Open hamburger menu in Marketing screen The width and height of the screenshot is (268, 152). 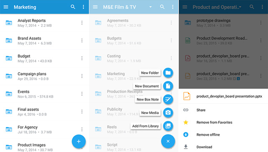(6, 7)
